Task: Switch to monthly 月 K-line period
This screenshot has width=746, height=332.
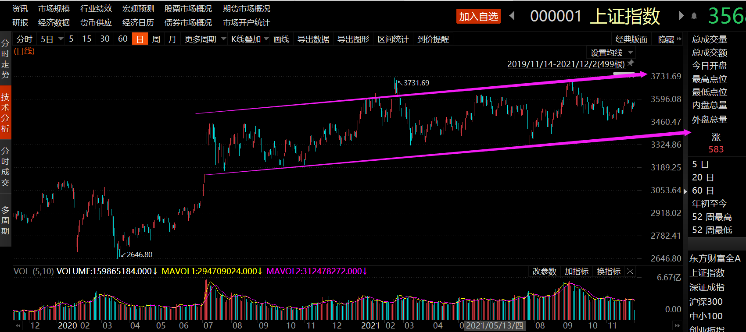Action: [172, 39]
